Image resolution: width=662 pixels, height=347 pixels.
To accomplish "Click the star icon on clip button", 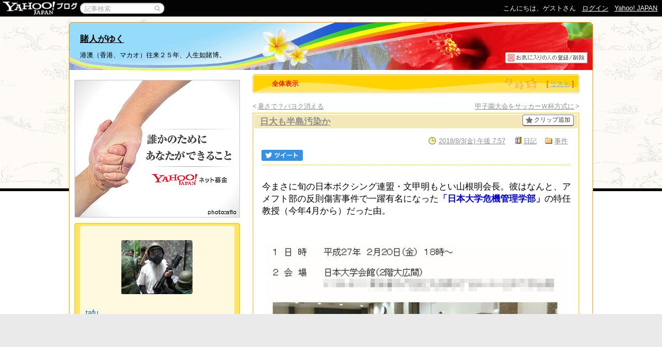I will (x=529, y=120).
